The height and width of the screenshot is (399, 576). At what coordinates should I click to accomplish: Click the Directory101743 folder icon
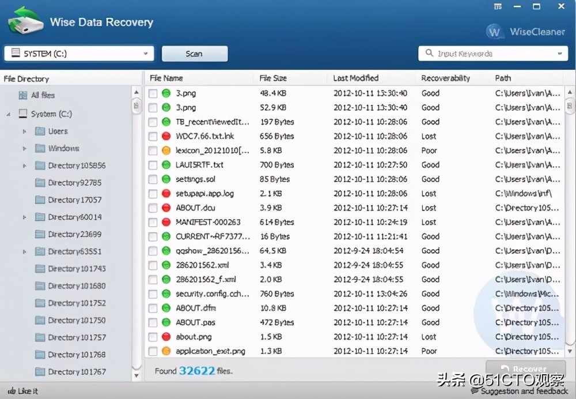pos(40,269)
